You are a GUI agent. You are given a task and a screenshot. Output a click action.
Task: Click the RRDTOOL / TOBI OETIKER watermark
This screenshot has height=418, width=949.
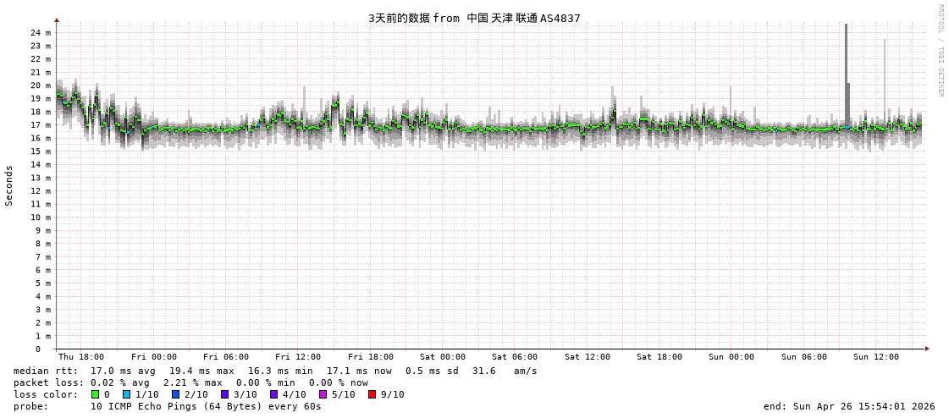[940, 51]
